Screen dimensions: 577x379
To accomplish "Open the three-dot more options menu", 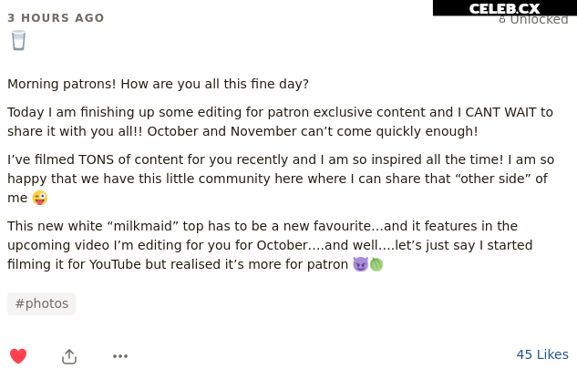I will (x=120, y=356).
